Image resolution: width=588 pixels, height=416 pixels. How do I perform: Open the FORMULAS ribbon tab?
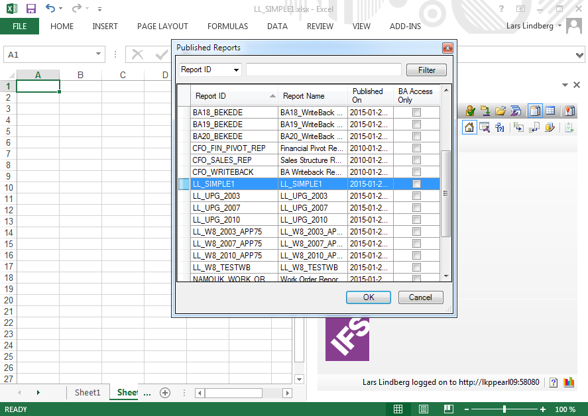(x=227, y=26)
